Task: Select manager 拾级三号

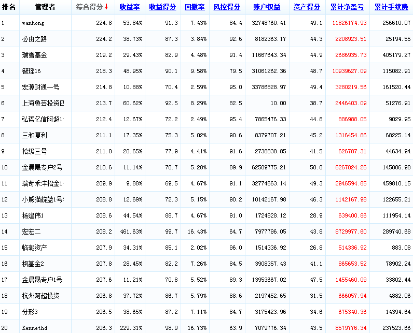Action: 34,151
